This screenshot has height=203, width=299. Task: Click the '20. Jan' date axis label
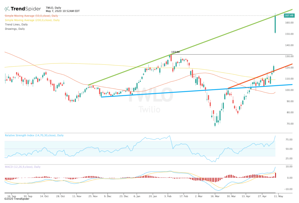click(153, 196)
